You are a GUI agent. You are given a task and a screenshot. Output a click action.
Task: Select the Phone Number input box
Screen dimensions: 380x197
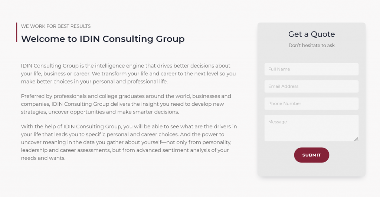click(x=311, y=104)
